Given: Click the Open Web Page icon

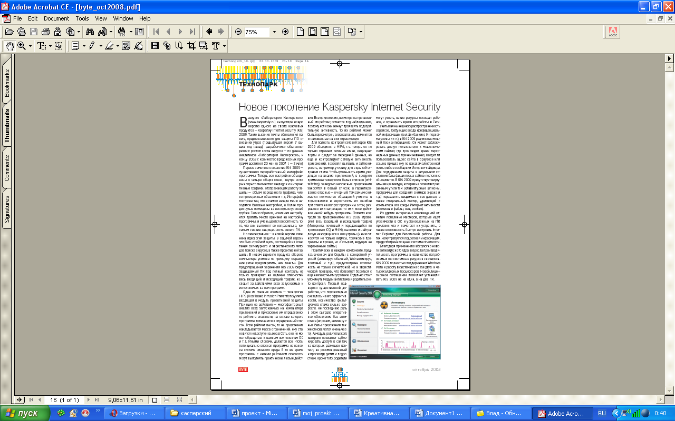Looking at the screenshot, I should [21, 32].
